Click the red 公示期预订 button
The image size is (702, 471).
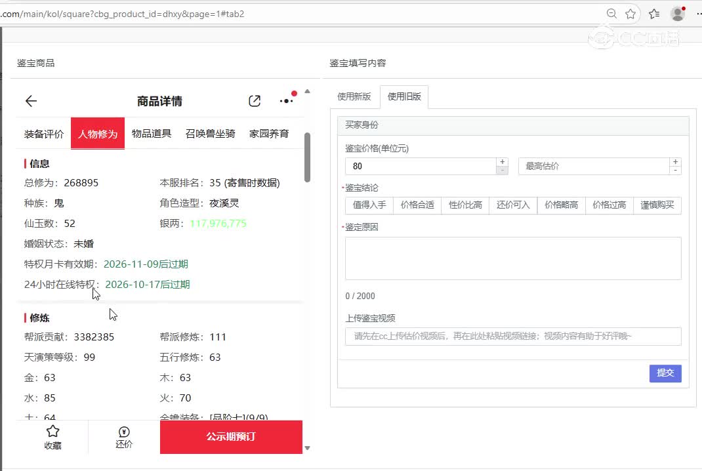pos(231,437)
